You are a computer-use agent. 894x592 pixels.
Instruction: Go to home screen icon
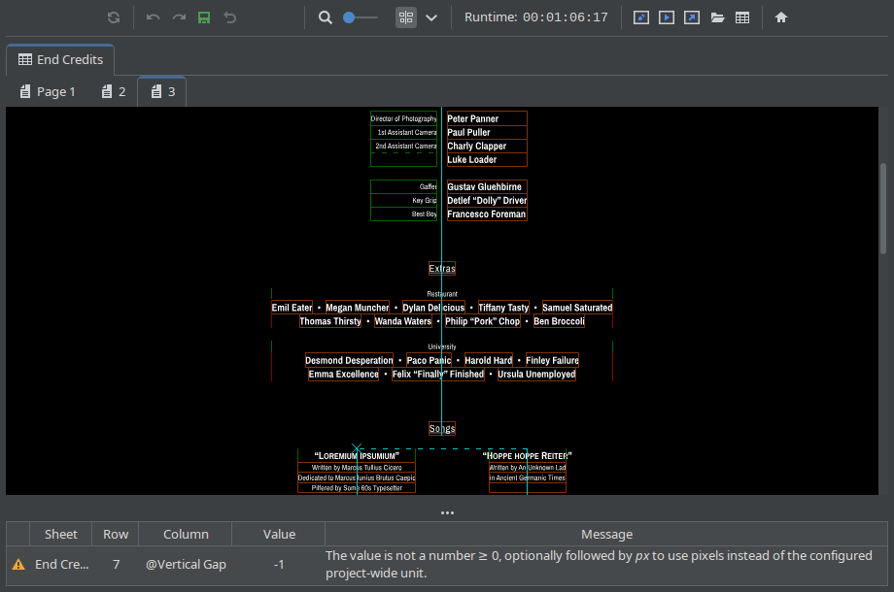[781, 17]
